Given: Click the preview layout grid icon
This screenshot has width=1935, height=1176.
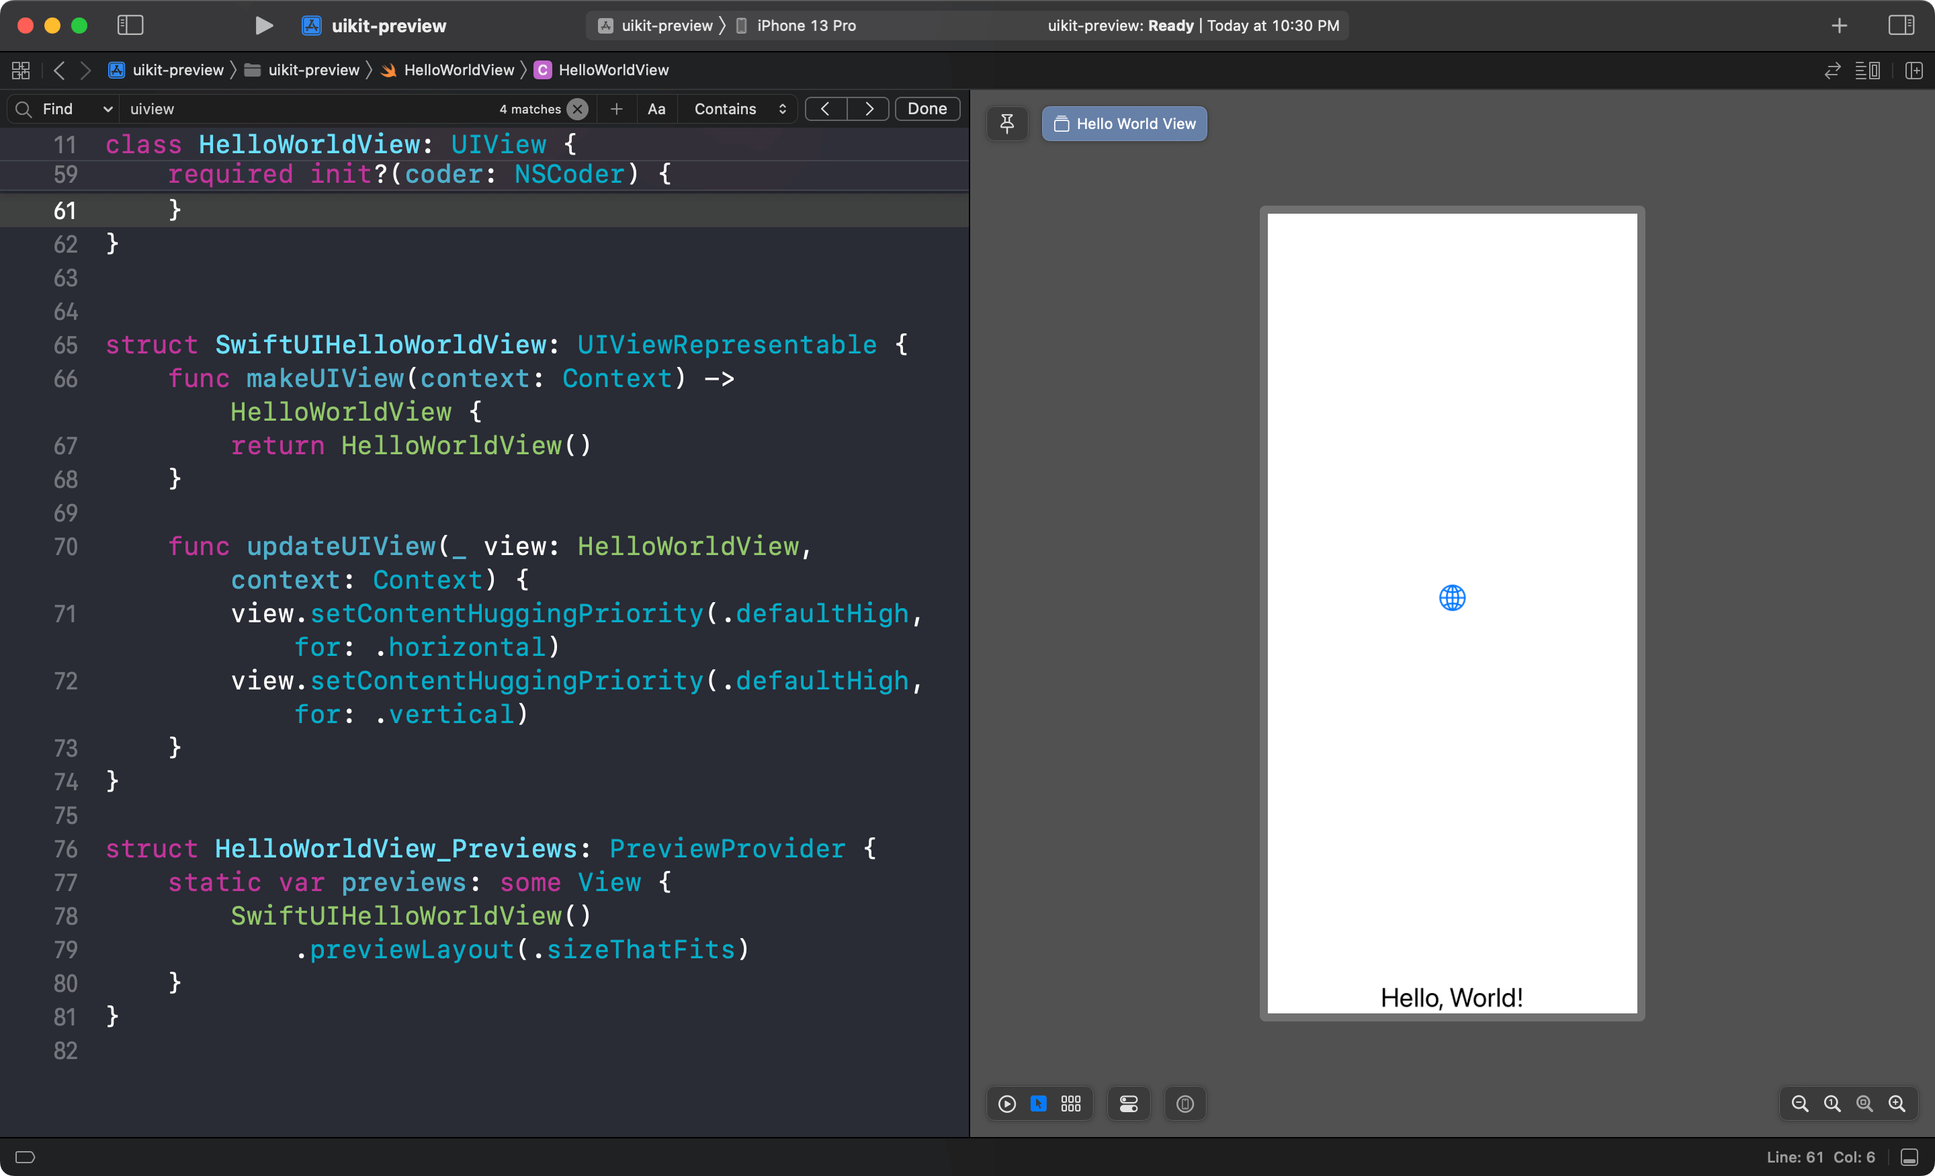Looking at the screenshot, I should pyautogui.click(x=1071, y=1103).
